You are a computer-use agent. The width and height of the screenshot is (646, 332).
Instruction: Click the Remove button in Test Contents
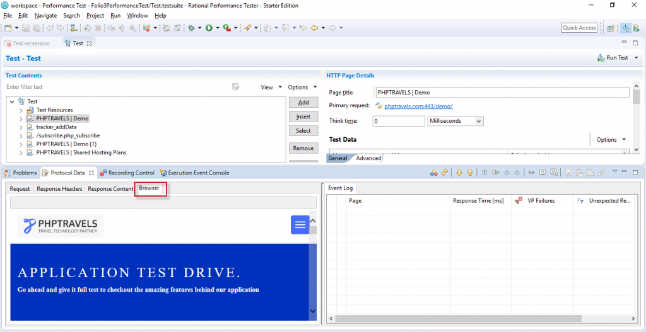pos(303,148)
